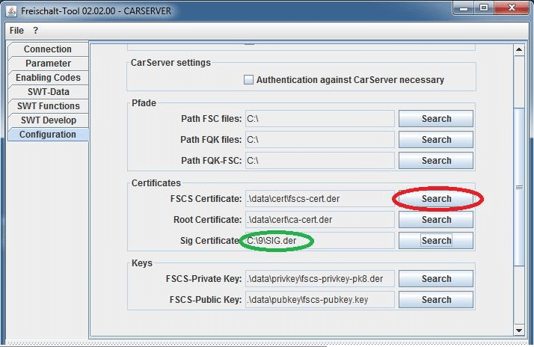Screen dimensions: 534x347
Task: Click the scroll up arrow of scrollbar
Action: click(x=519, y=50)
